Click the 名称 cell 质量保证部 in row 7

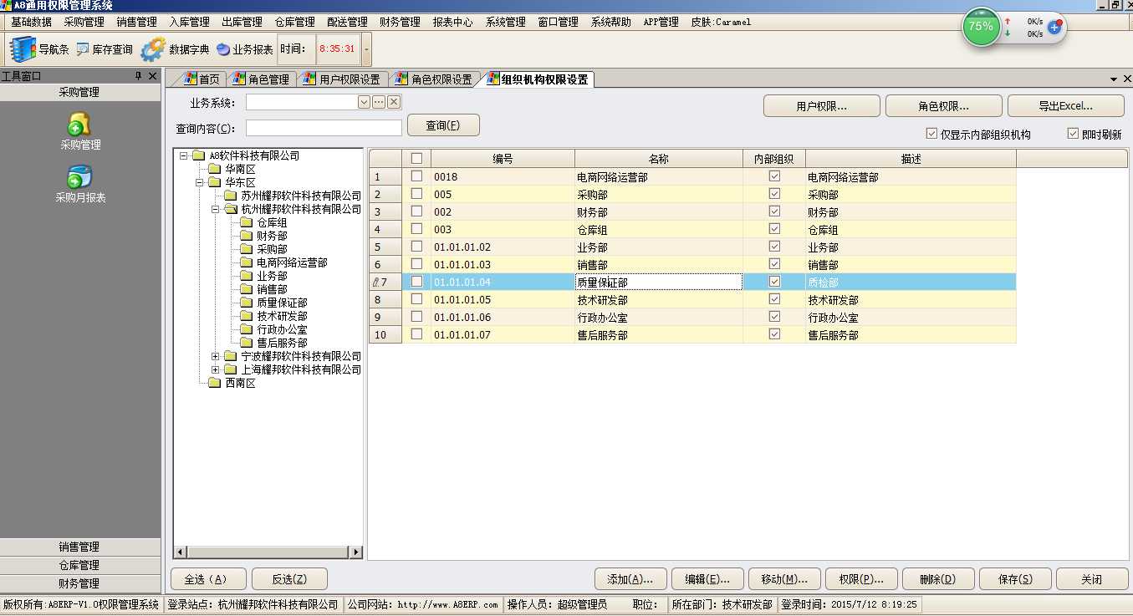pyautogui.click(x=659, y=283)
